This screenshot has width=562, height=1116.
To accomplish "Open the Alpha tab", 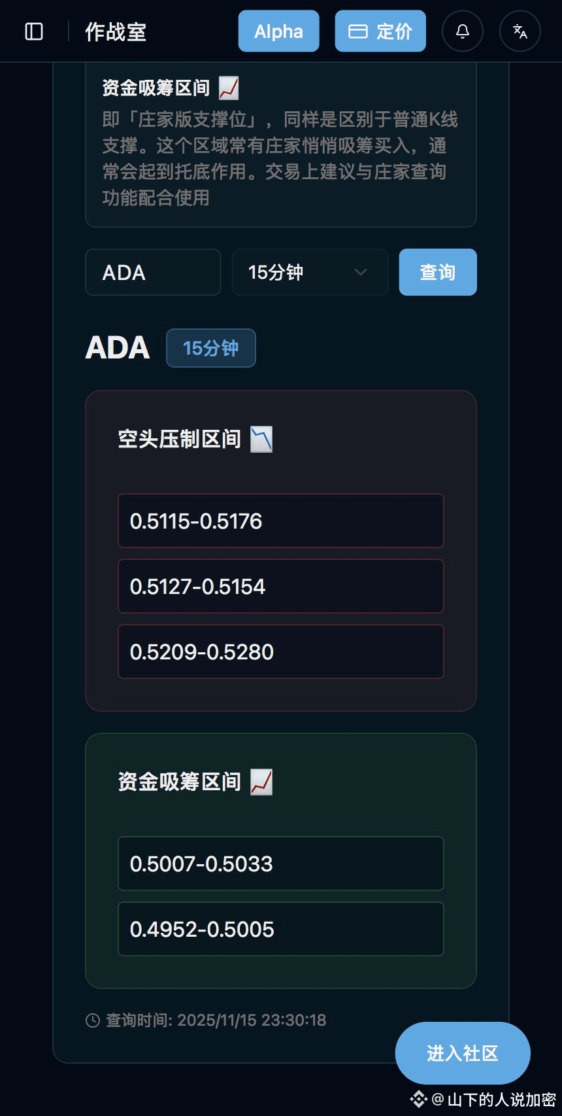I will click(279, 31).
